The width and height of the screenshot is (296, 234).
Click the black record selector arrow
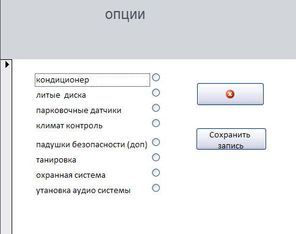click(x=7, y=65)
